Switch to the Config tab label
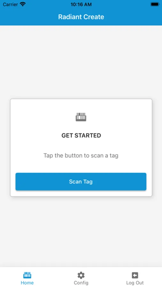 (x=81, y=283)
